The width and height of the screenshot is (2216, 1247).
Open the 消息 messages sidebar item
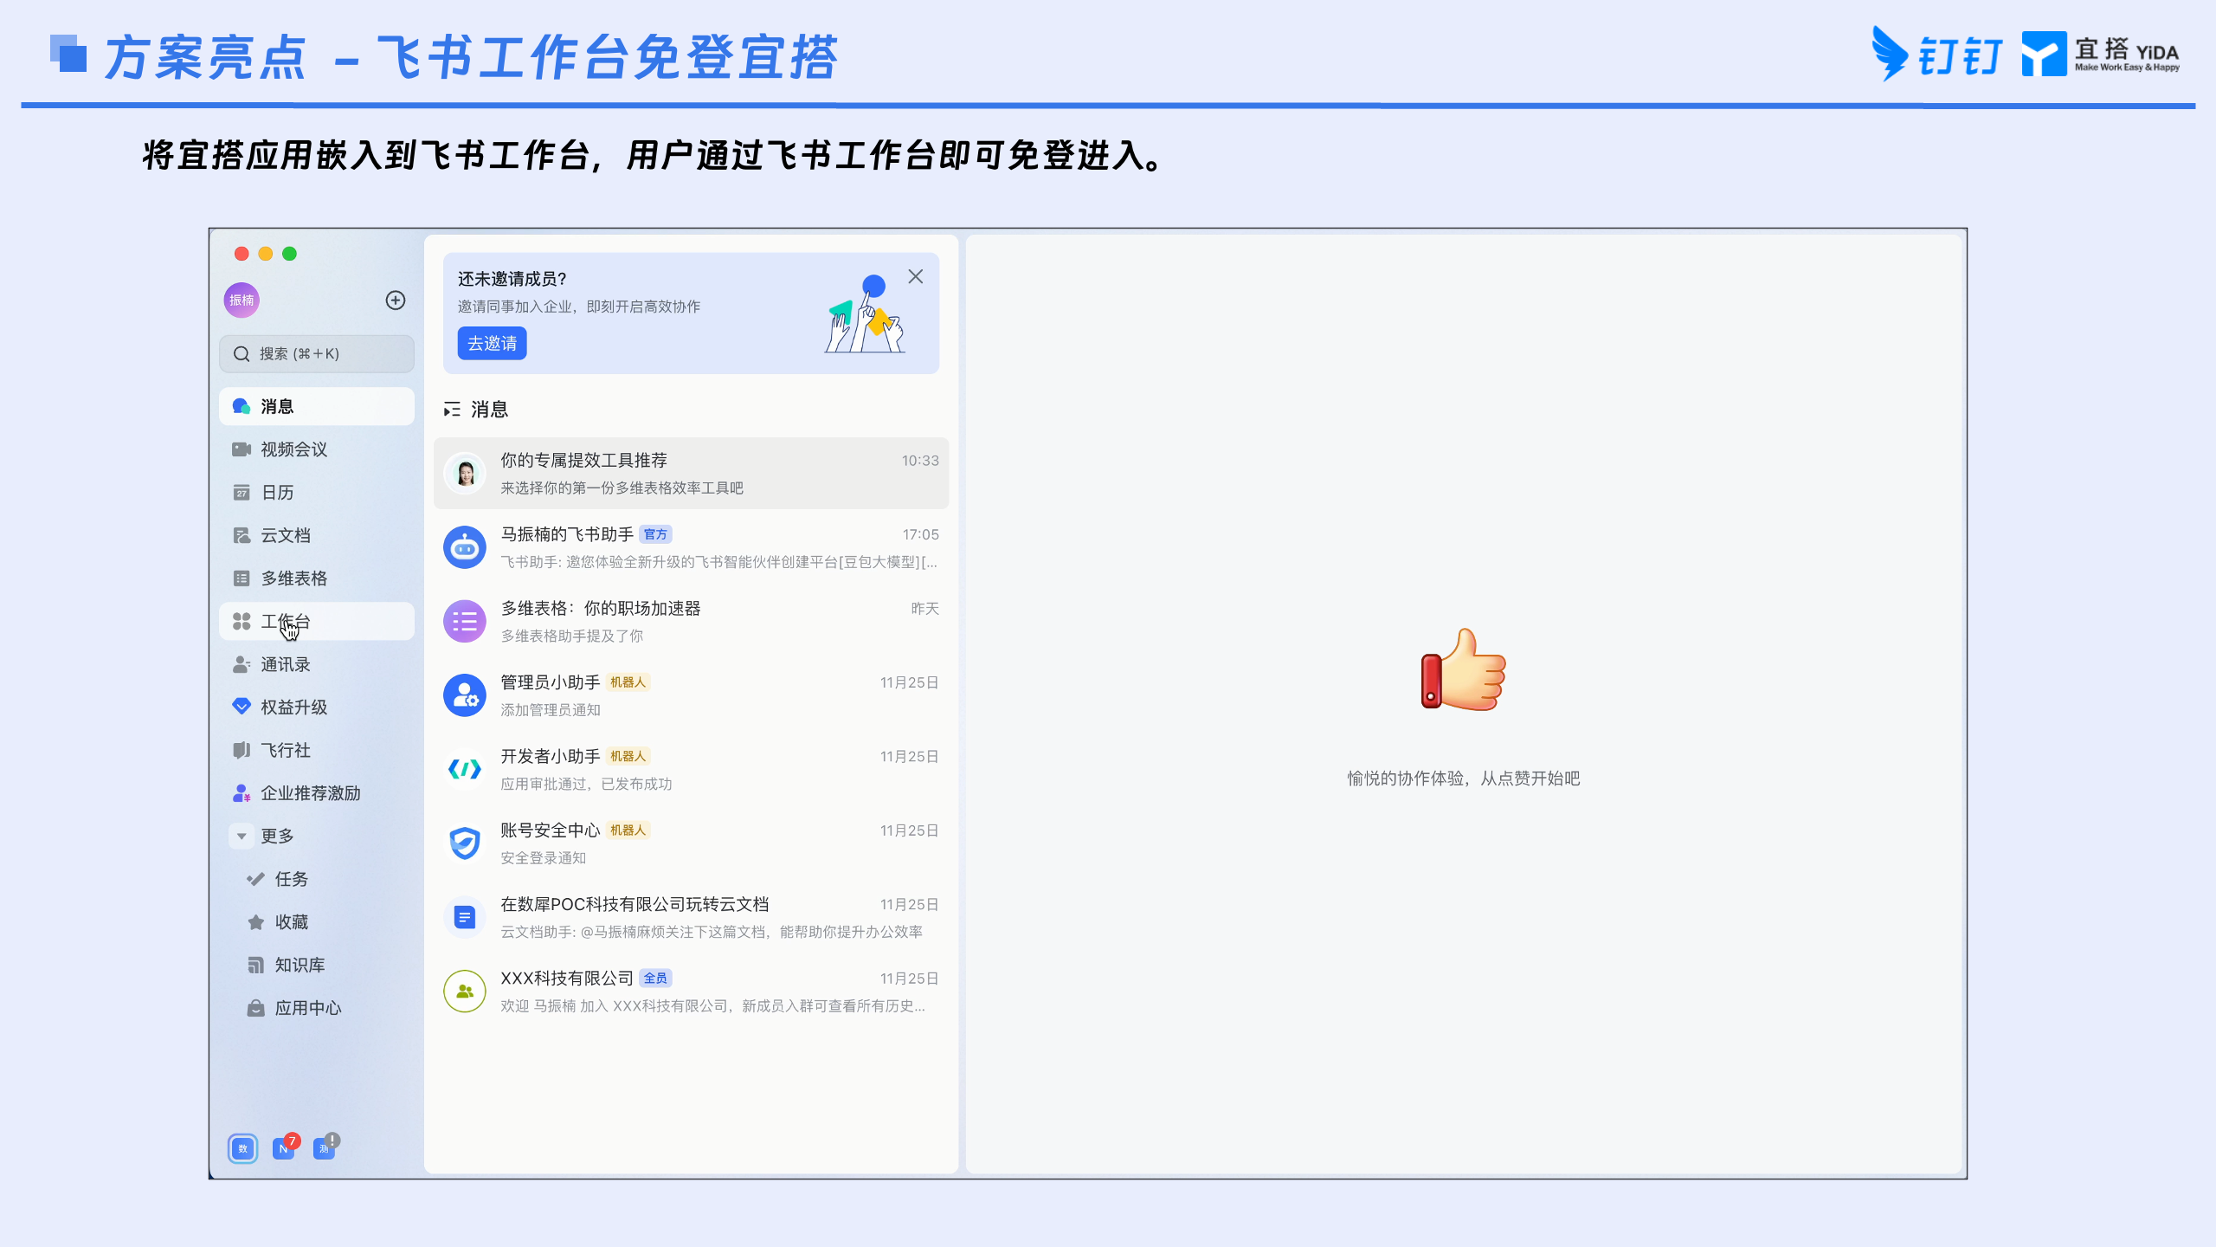(x=317, y=406)
